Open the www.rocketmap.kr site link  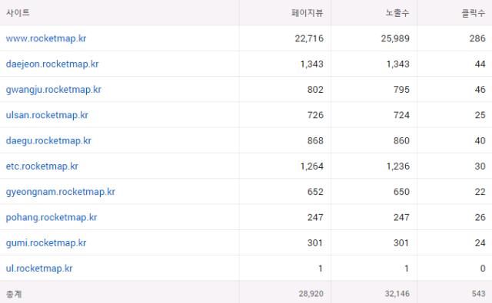[46, 38]
